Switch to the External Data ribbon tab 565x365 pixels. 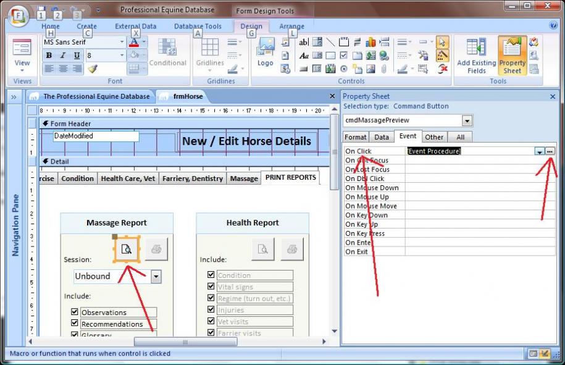point(135,26)
